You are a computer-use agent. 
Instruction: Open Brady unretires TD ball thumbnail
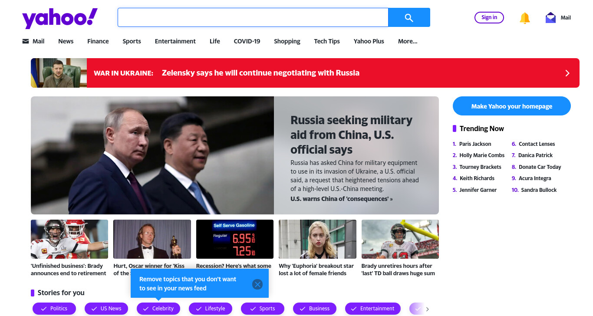coord(400,239)
